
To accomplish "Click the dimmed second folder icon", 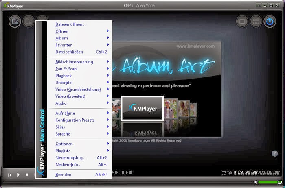I will 28,22.
